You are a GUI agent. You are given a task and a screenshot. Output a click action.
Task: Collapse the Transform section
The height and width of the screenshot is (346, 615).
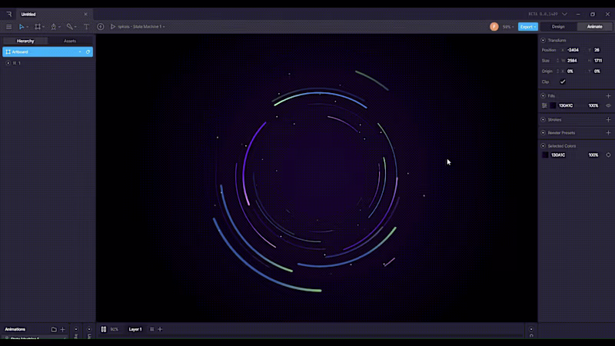(544, 41)
